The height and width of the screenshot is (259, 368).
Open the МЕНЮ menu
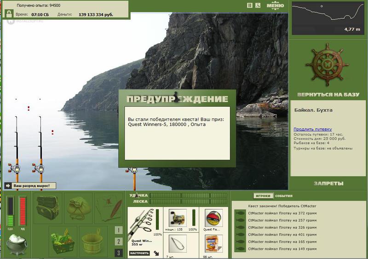click(x=275, y=6)
